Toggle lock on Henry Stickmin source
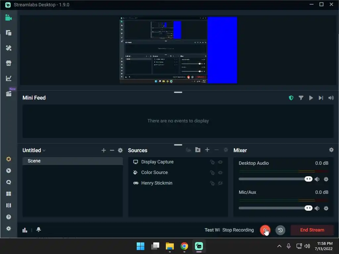Screen dimensions: 339x254 pos(212,183)
